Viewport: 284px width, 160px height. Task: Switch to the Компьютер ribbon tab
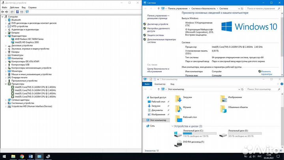(160, 84)
